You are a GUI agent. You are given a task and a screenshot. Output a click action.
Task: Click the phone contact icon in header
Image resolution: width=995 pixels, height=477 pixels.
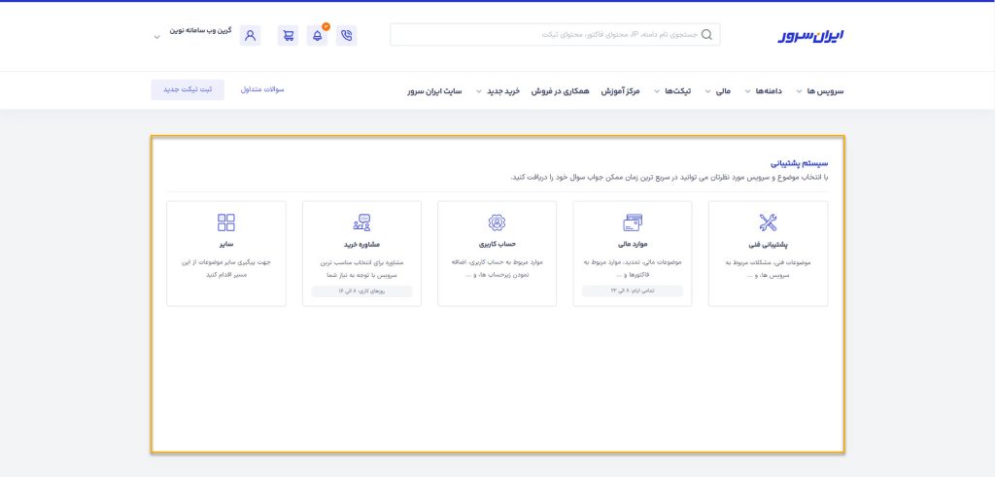pos(347,36)
